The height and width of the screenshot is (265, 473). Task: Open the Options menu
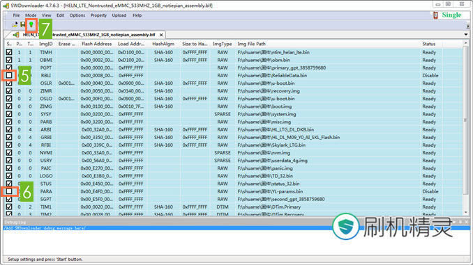77,15
